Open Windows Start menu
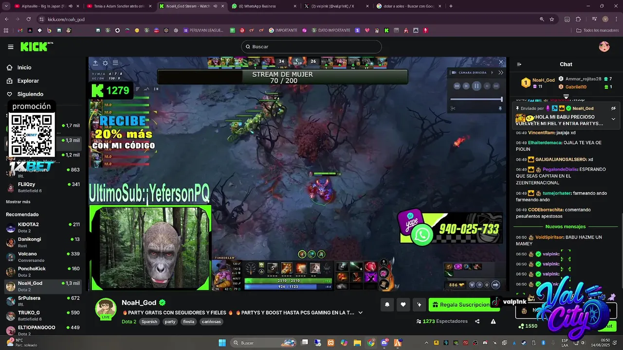The image size is (623, 350). 222,343
